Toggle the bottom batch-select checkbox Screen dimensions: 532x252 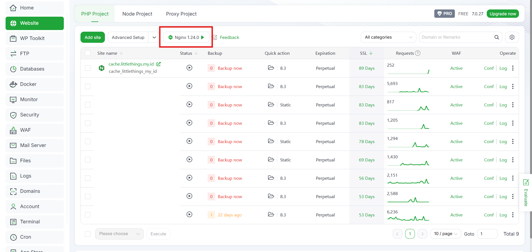pos(88,234)
